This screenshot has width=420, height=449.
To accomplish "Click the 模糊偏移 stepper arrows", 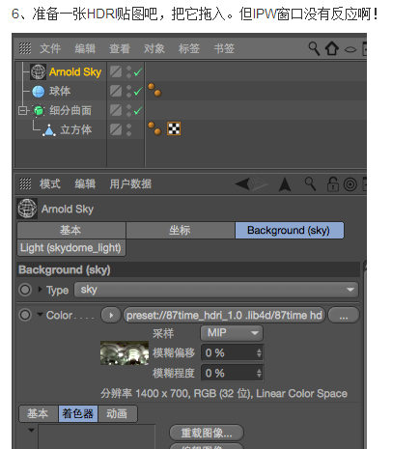I will (x=259, y=353).
